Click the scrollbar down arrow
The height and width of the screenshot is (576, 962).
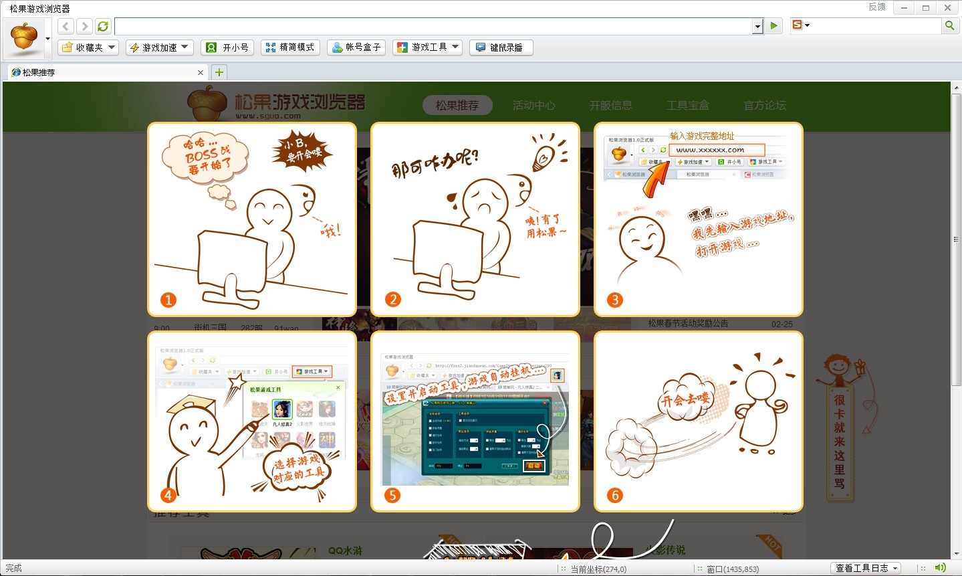coord(956,555)
